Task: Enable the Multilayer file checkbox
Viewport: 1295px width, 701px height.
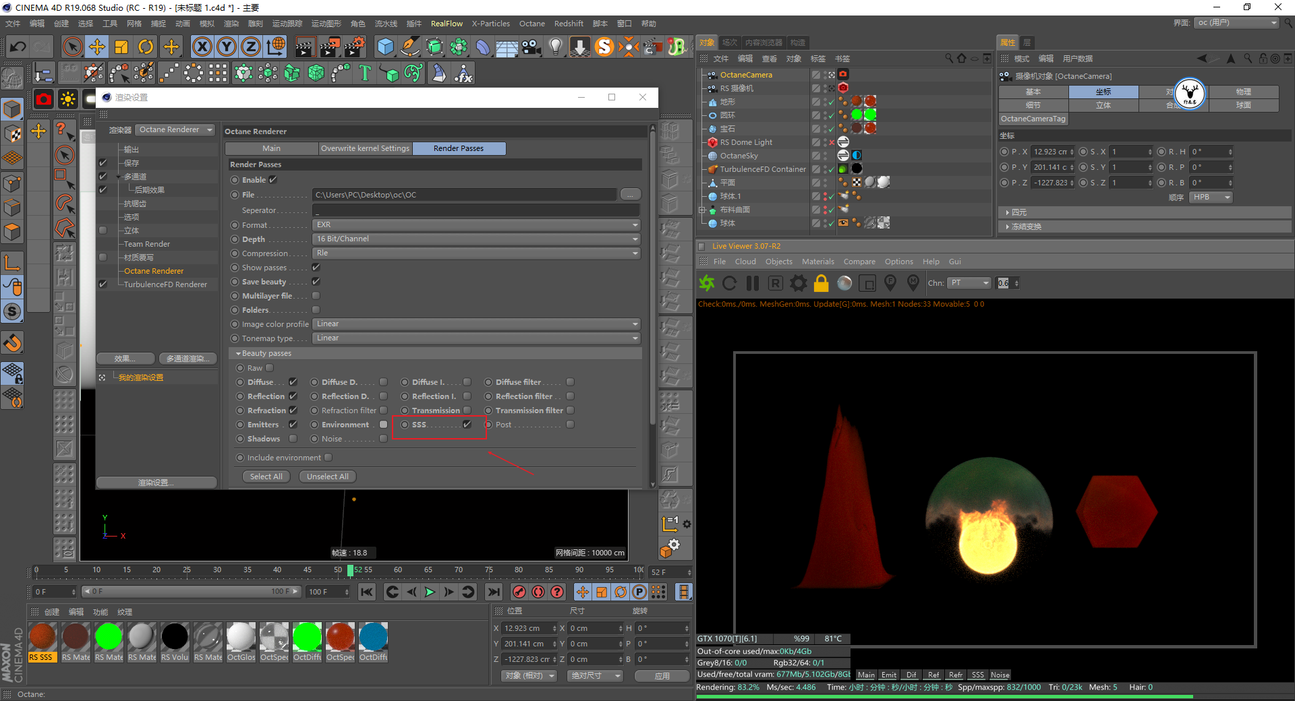Action: tap(316, 296)
